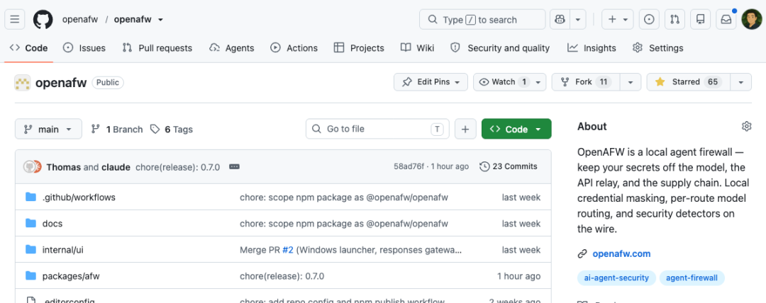766x303 pixels.
Task: Switch to the Wiki tab
Action: [417, 48]
